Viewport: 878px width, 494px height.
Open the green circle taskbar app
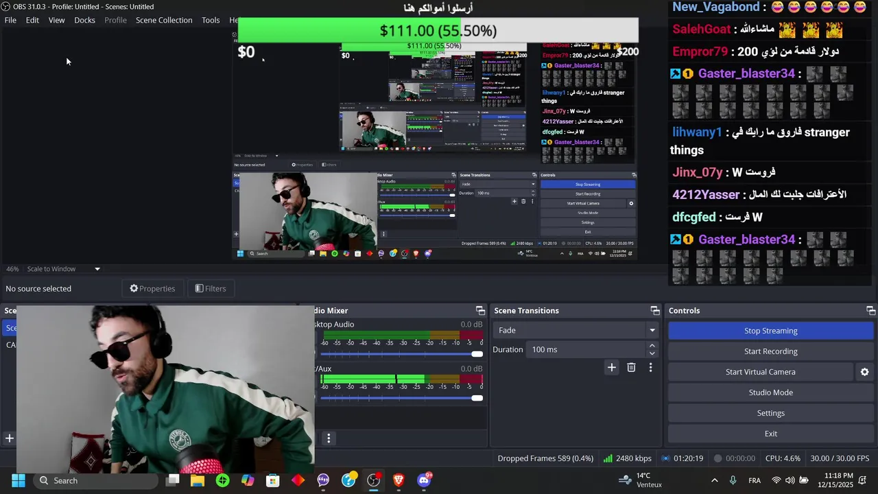point(222,480)
